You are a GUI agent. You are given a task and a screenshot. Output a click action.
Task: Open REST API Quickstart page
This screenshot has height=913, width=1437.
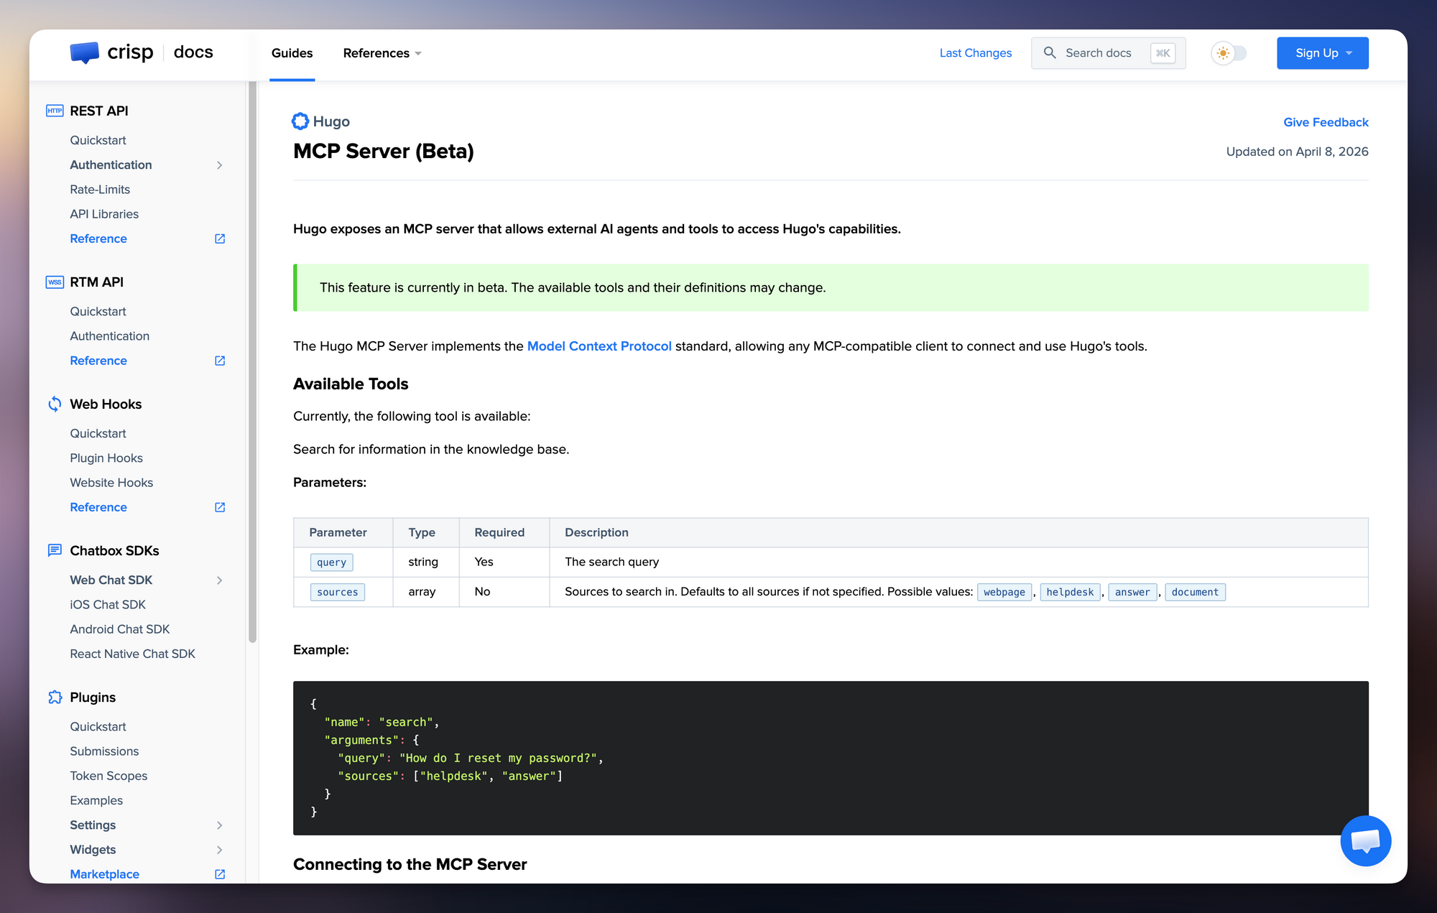pyautogui.click(x=98, y=140)
